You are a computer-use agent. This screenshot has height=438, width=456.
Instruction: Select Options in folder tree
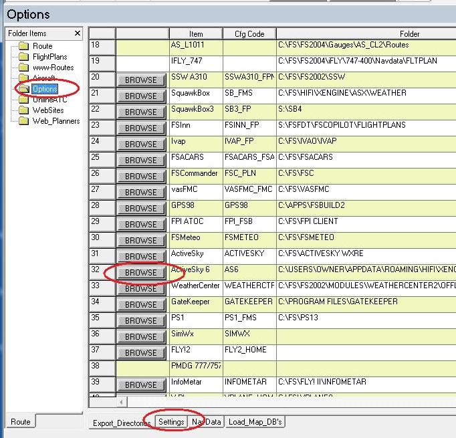(45, 89)
